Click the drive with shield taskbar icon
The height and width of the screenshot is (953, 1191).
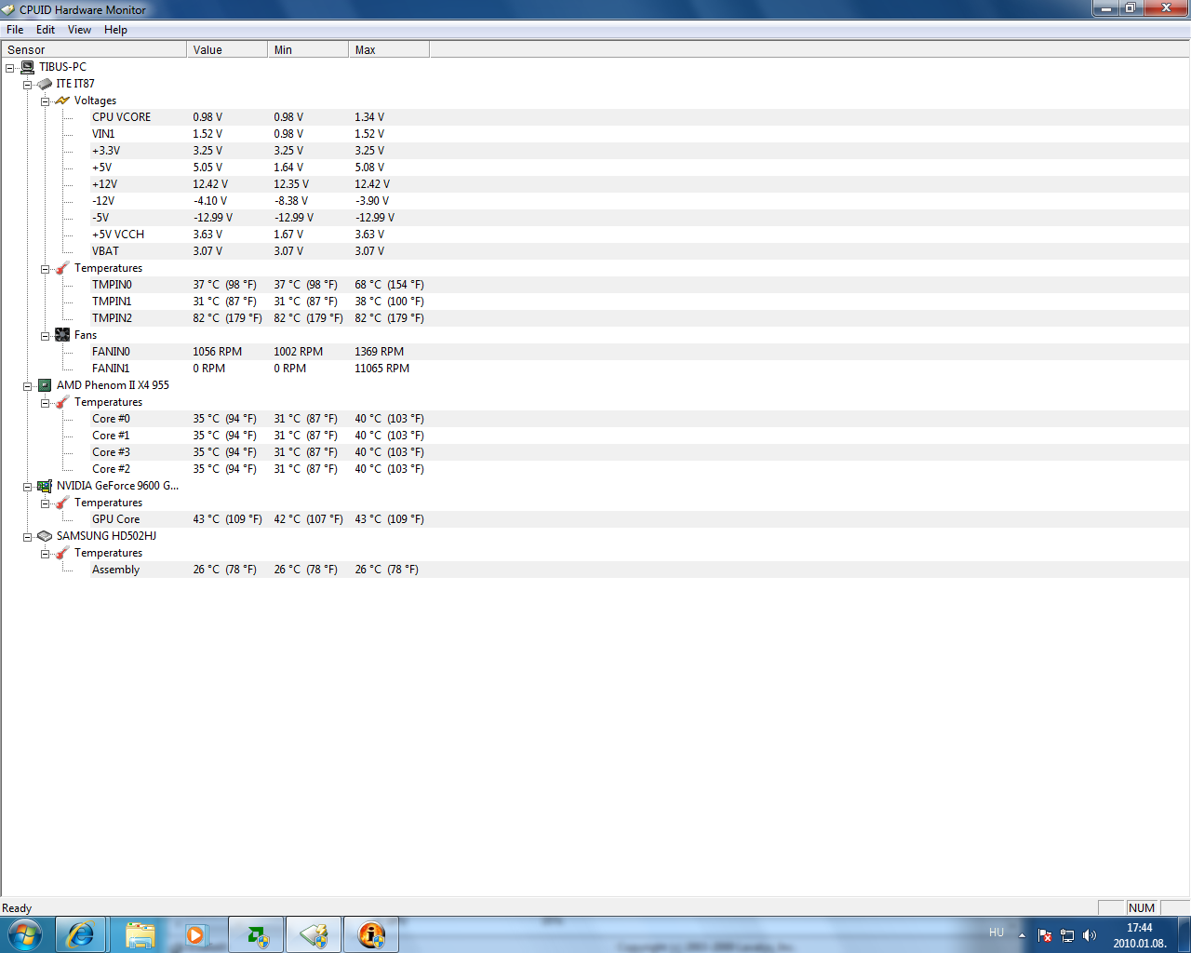[314, 934]
